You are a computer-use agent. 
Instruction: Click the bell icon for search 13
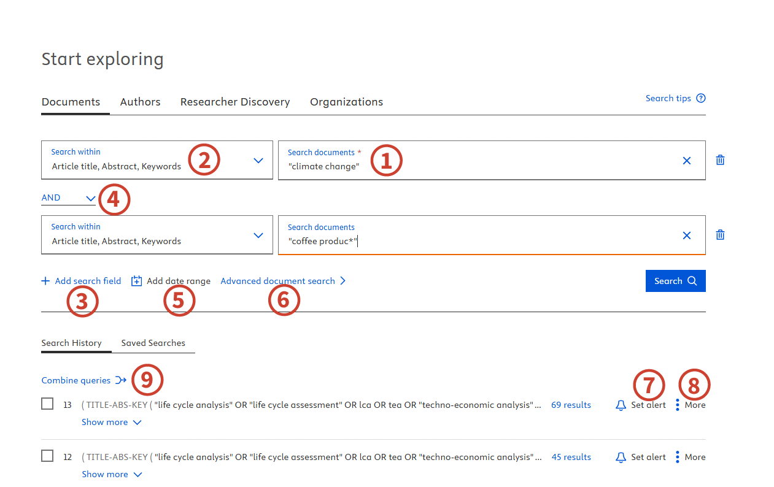(x=621, y=405)
